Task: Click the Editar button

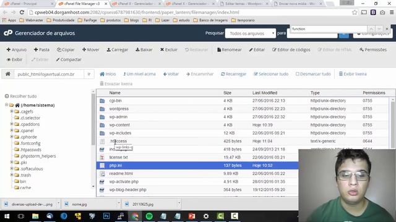Action: coord(257,50)
